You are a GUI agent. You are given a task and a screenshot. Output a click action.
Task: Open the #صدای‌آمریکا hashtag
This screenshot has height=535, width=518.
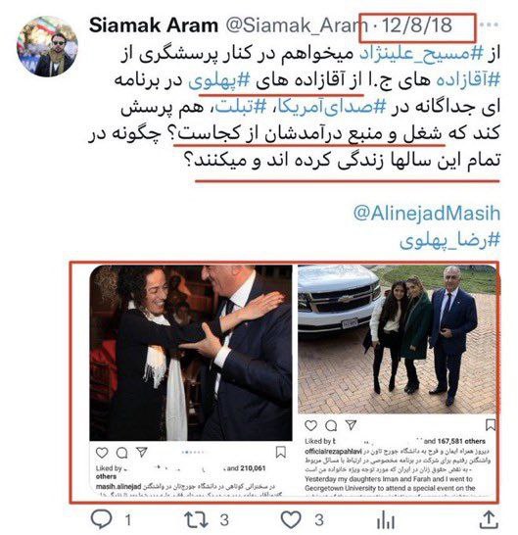click(330, 107)
